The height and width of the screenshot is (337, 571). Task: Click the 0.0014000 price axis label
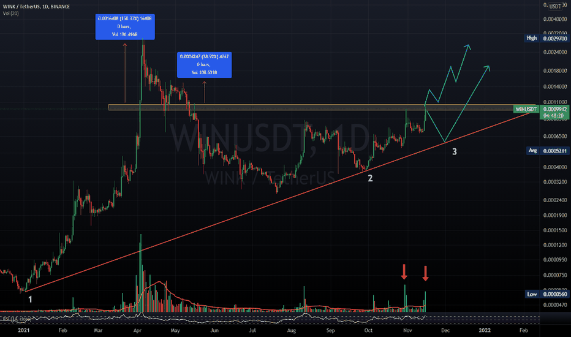pos(555,87)
